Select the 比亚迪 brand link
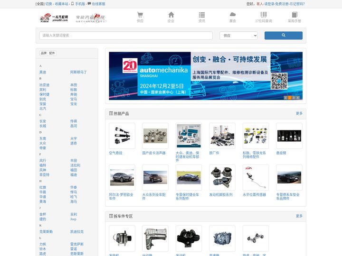Viewport: 342px width, 256px height. pos(45,85)
